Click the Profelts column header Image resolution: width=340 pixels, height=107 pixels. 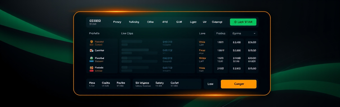(94, 33)
